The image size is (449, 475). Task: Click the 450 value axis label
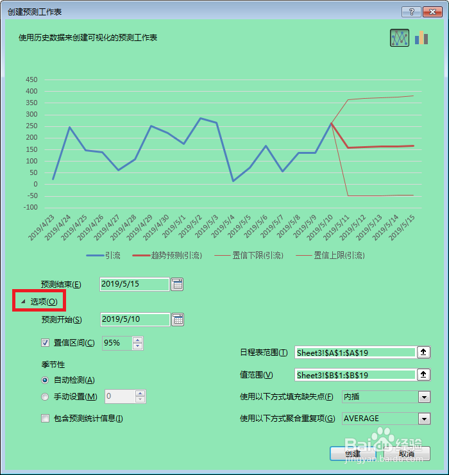click(32, 79)
